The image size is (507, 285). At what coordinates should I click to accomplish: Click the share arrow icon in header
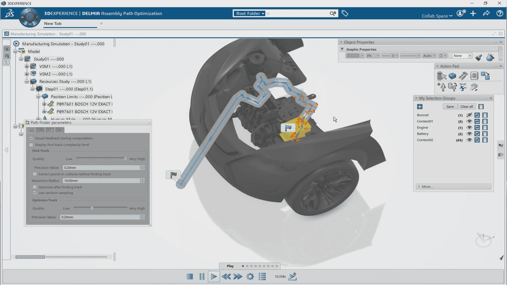click(x=486, y=13)
